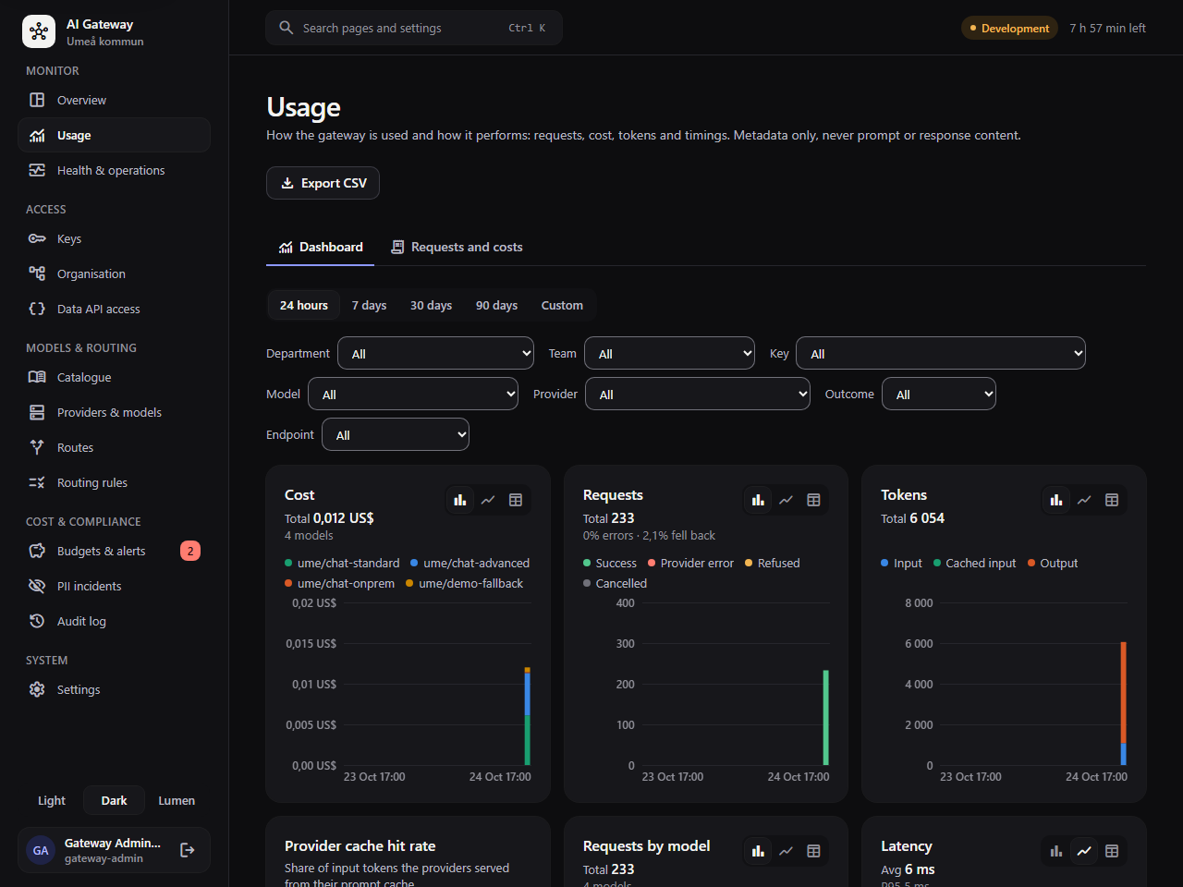Switch Cost card to bar chart view

[x=460, y=500]
